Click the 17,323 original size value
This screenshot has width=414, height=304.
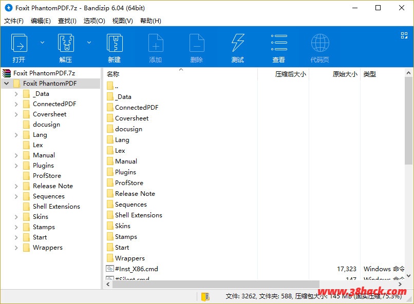[347, 269]
